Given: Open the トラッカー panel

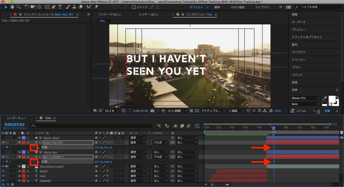Looking at the screenshot, I should (x=299, y=60).
